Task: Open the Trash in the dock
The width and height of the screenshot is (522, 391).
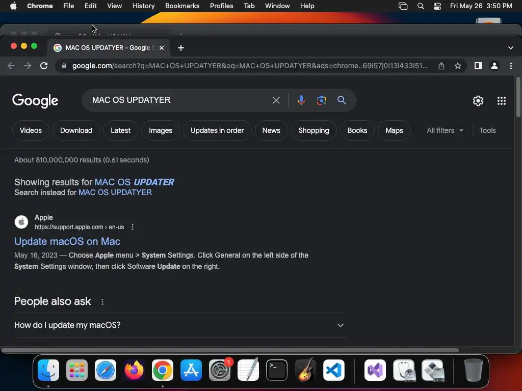Action: pos(474,370)
